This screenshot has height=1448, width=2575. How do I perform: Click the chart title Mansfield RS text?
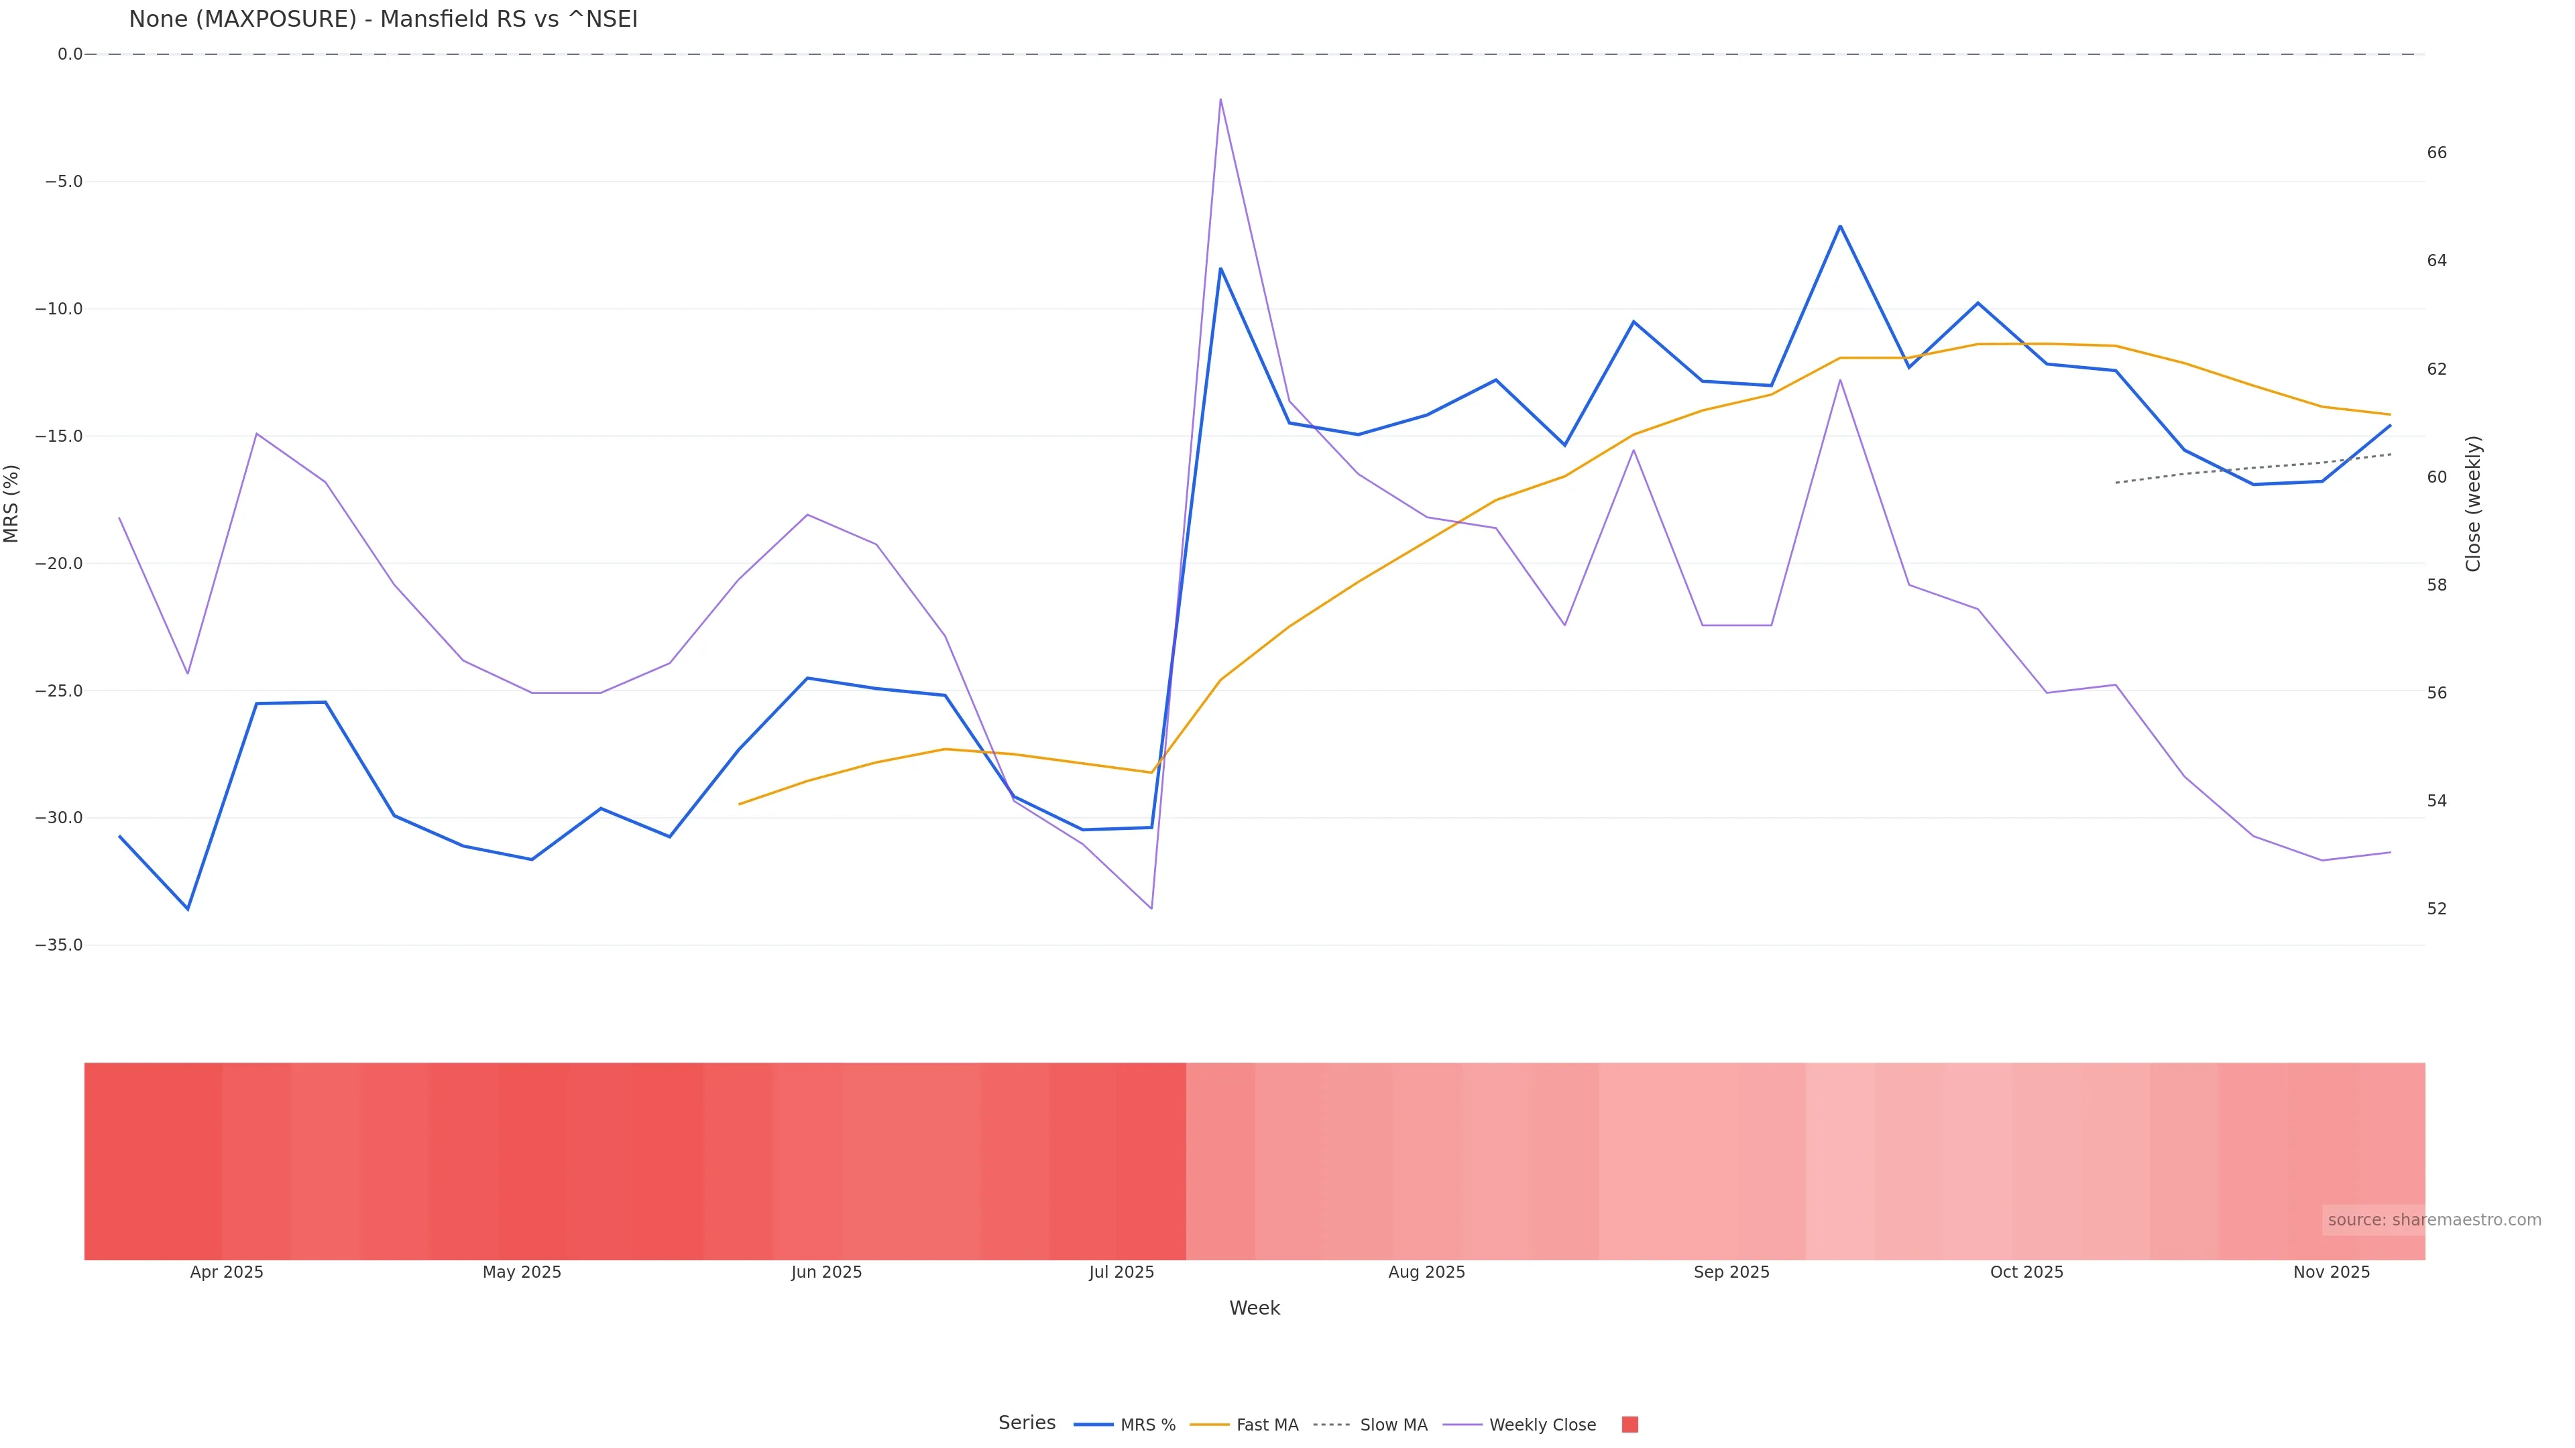(383, 19)
